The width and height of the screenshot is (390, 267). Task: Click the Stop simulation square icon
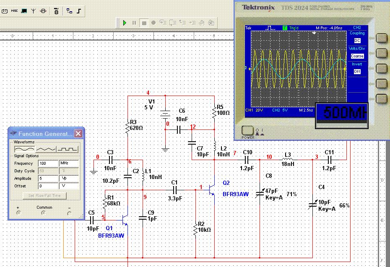click(144, 23)
